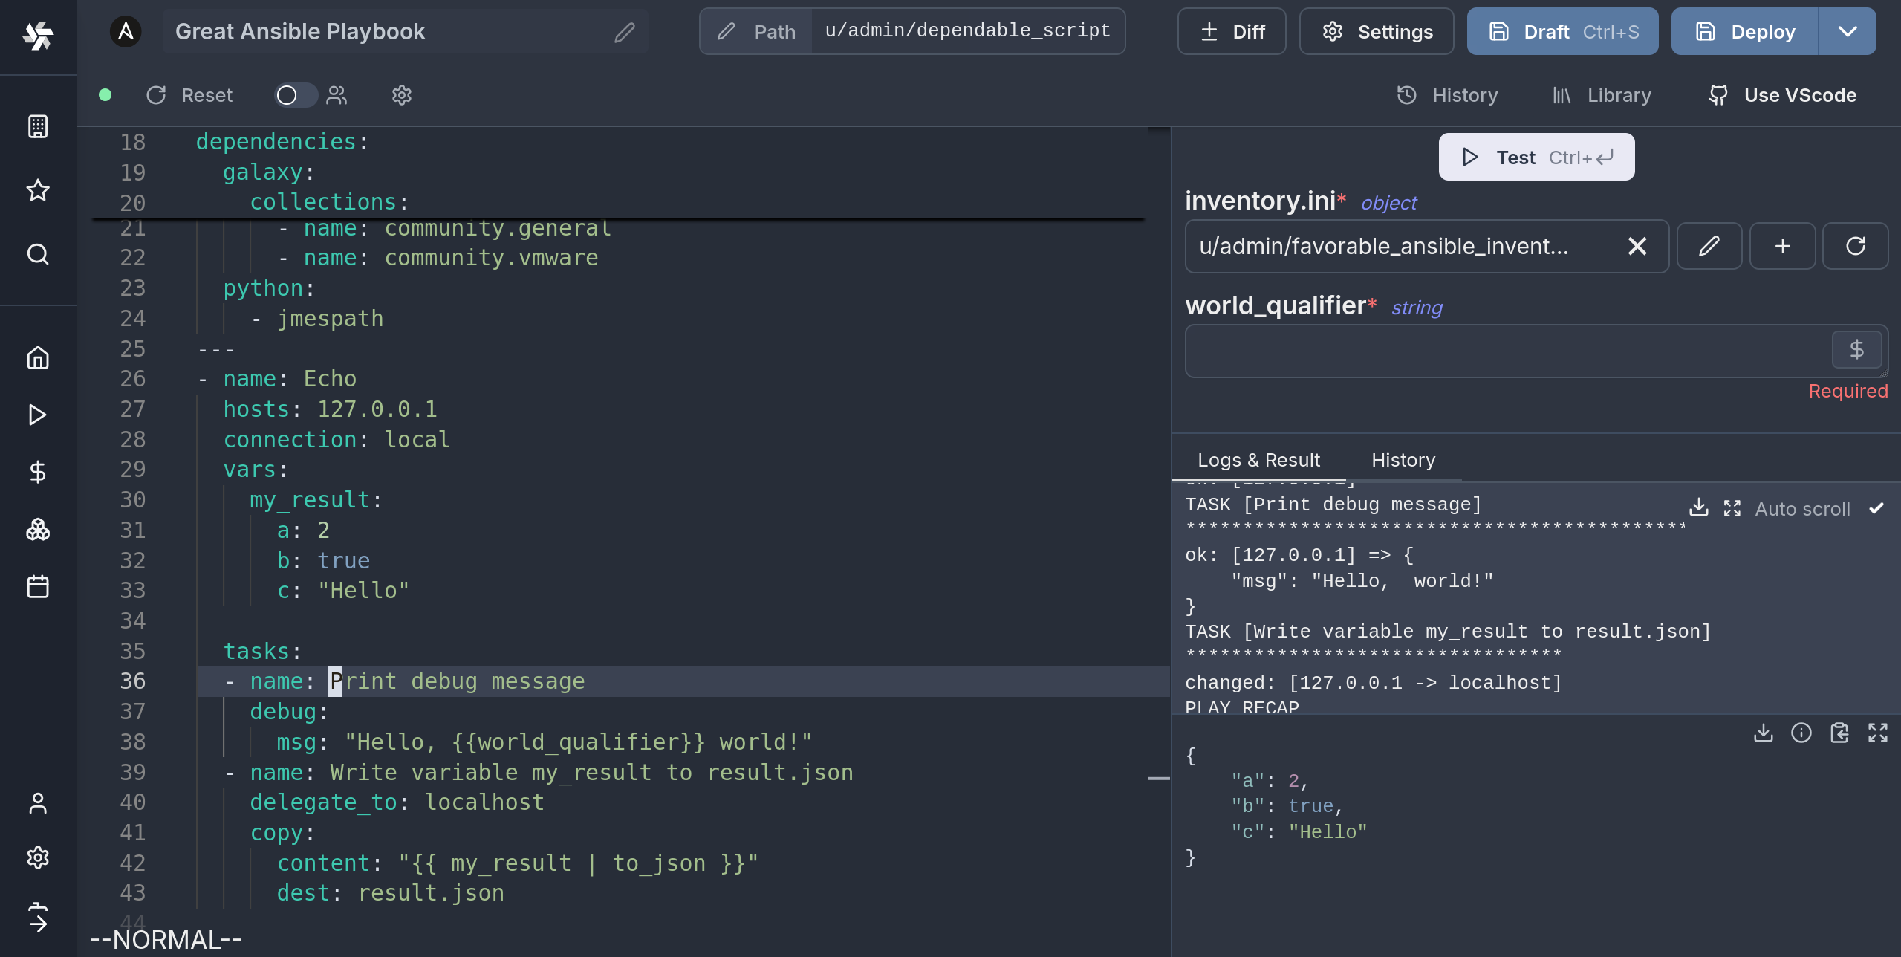The width and height of the screenshot is (1901, 957).
Task: Click the download icon in Logs panel
Action: point(1698,507)
